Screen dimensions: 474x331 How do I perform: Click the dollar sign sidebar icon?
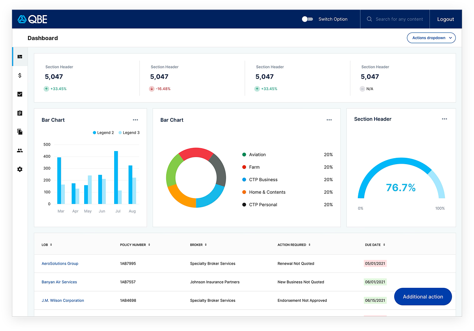pos(20,76)
